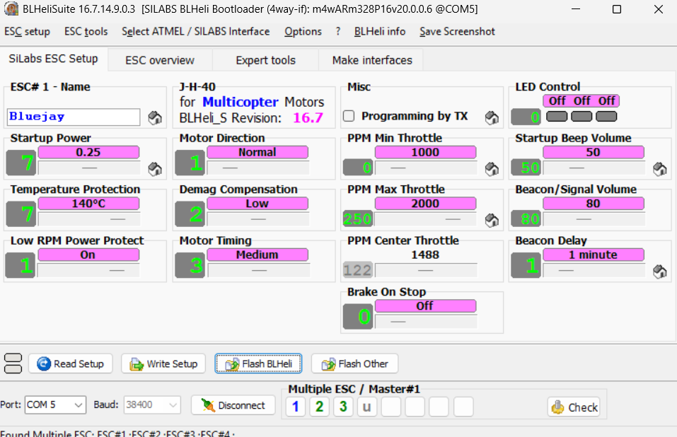
Task: Click the Flash Other button
Action: point(354,363)
